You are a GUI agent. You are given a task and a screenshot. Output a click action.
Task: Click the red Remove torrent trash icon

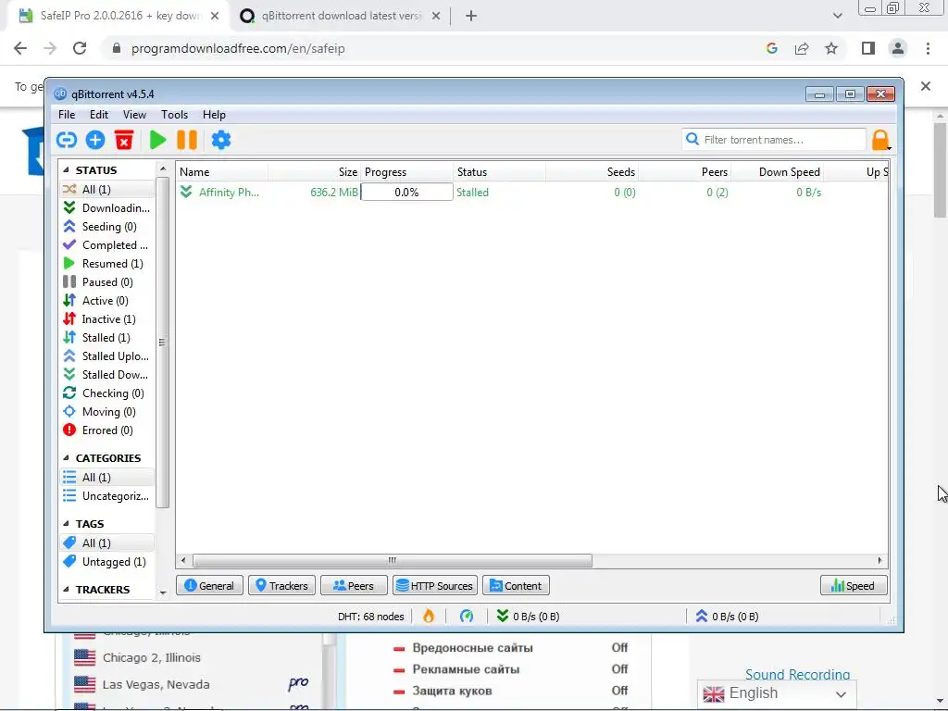124,140
